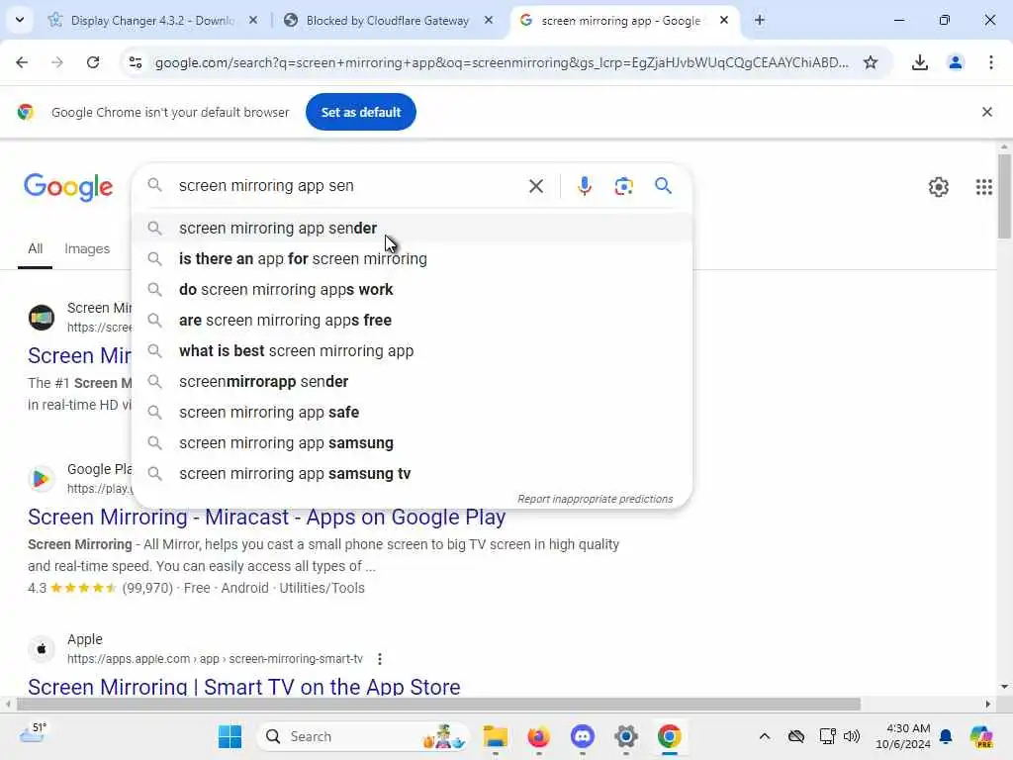Click the address bar URL
The image size is (1013, 760).
(x=502, y=62)
